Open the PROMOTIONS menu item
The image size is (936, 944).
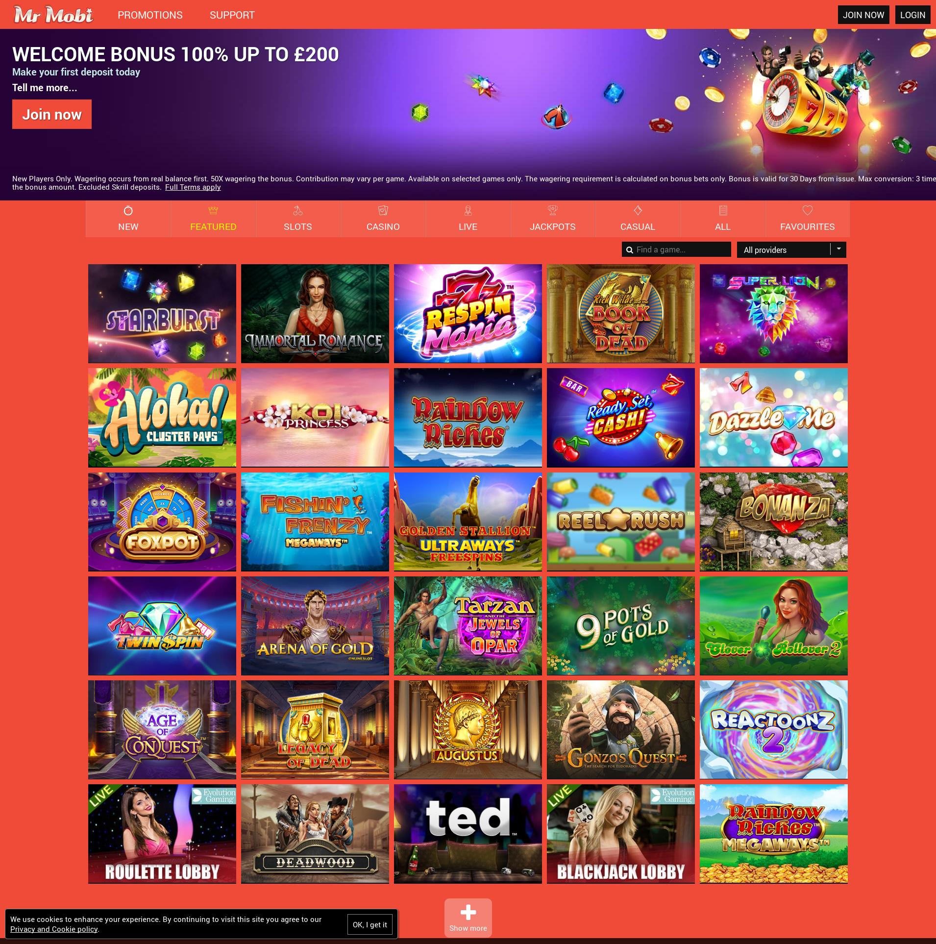pos(150,15)
